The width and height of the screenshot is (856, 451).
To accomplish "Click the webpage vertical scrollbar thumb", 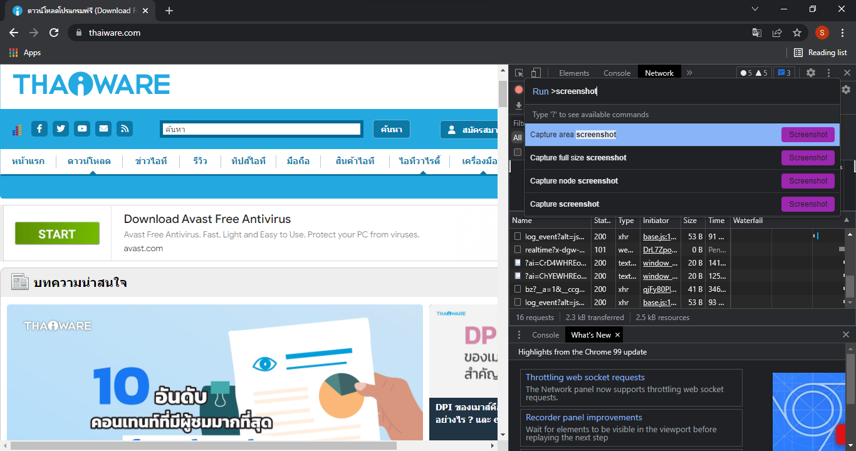I will tap(503, 94).
